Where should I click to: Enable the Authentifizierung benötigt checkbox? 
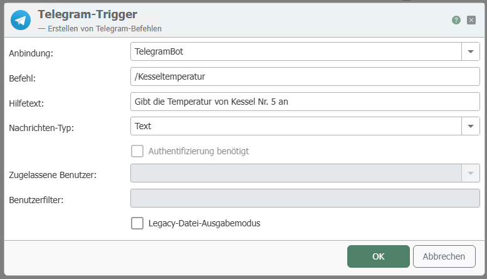pos(137,151)
